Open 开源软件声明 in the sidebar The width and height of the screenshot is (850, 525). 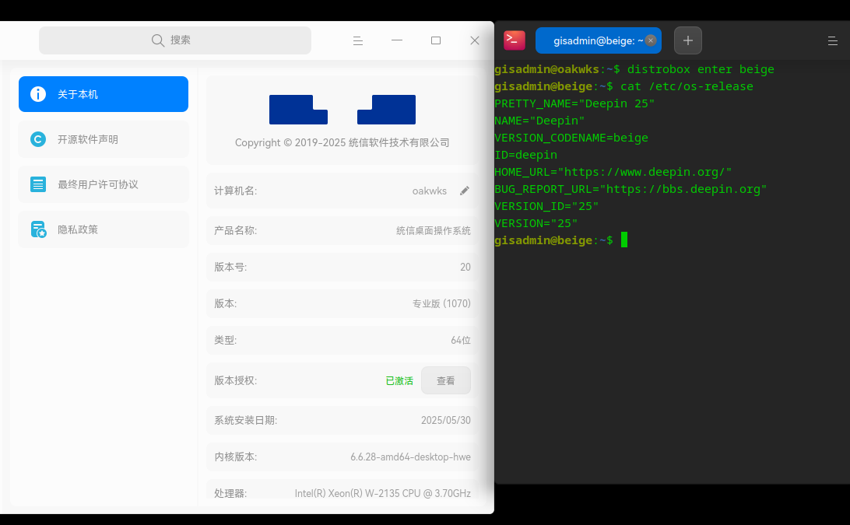pyautogui.click(x=103, y=139)
